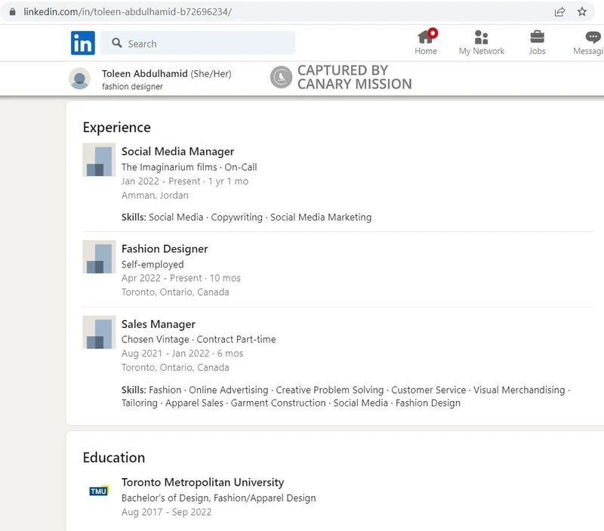The height and width of the screenshot is (531, 604).
Task: Click the Experience section heading
Action: pos(117,128)
